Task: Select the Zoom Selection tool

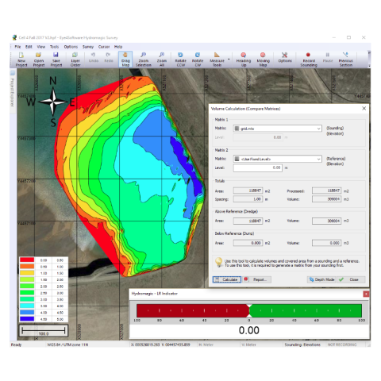Action: 144,60
